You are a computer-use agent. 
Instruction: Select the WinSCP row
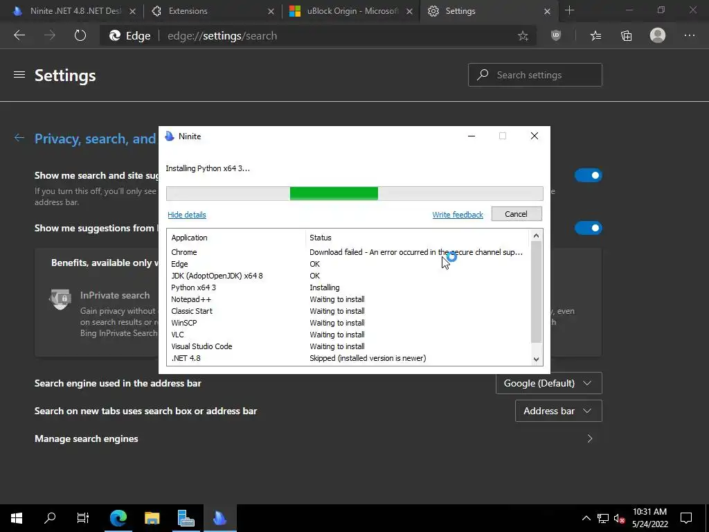[x=348, y=323]
